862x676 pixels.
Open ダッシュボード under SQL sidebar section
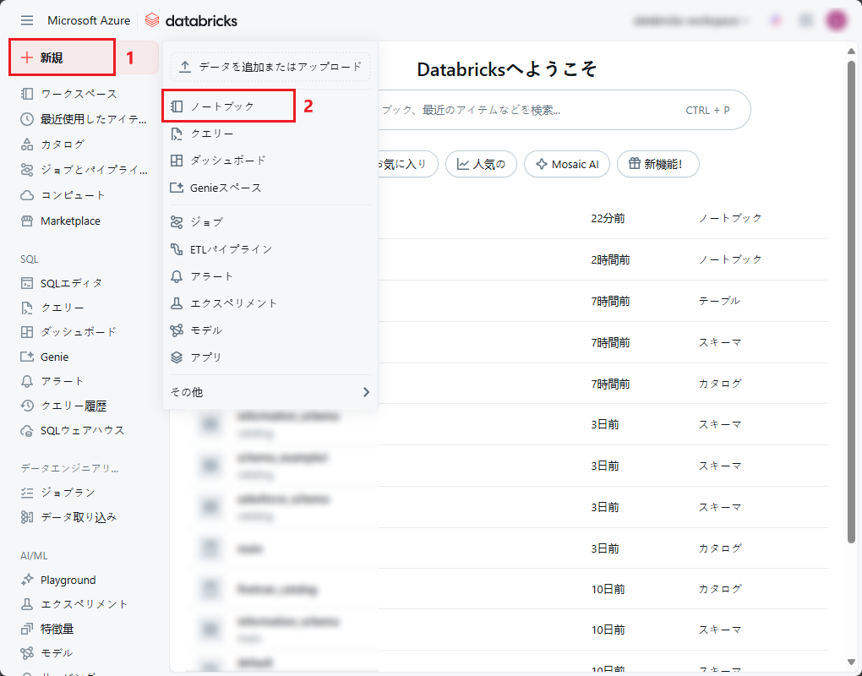click(x=68, y=332)
